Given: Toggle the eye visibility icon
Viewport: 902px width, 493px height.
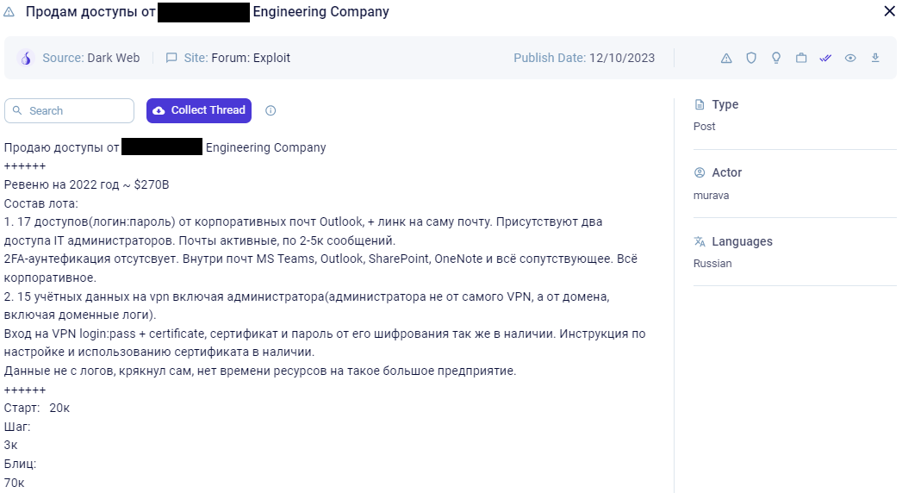Looking at the screenshot, I should (x=850, y=58).
